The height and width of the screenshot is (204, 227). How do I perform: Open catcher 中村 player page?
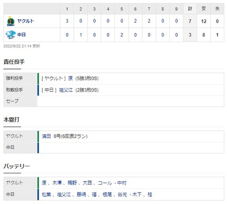[122, 183]
